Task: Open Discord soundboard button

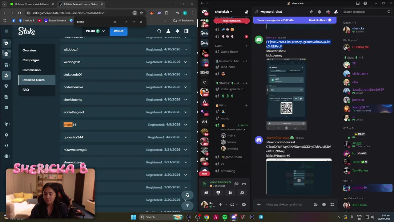Action: 242,193
